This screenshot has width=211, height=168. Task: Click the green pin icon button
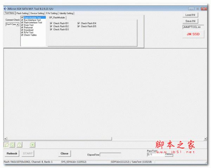(6, 145)
